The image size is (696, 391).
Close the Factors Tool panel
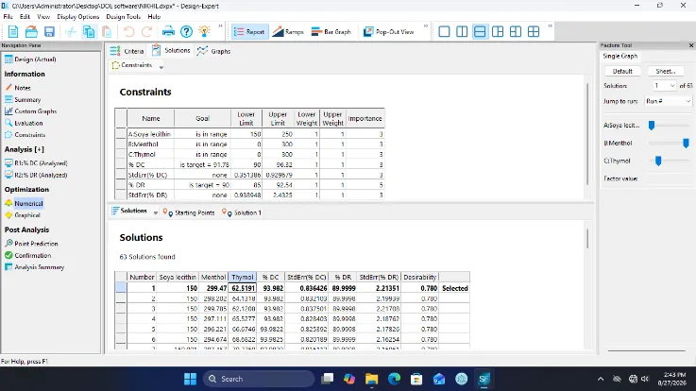[691, 45]
